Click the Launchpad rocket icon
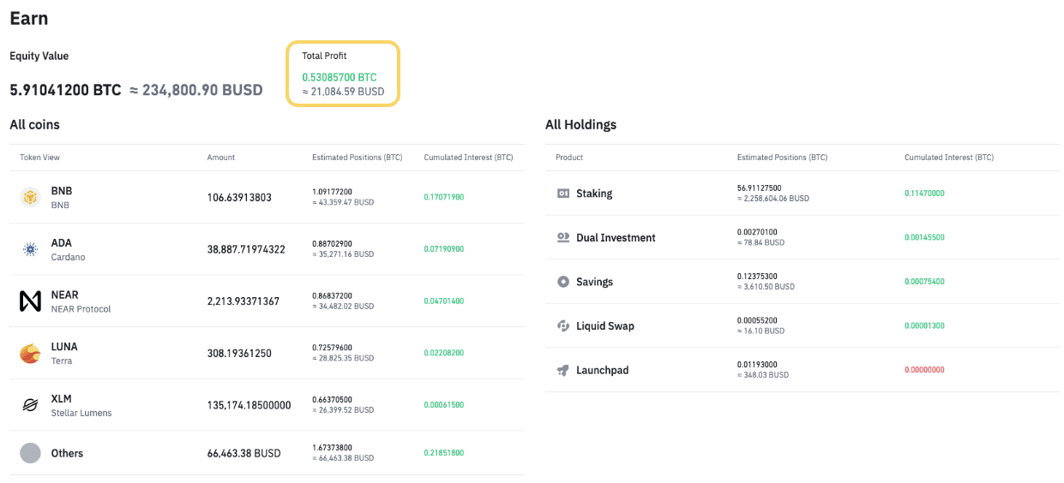Viewport: 1064px width, 483px height. click(563, 371)
